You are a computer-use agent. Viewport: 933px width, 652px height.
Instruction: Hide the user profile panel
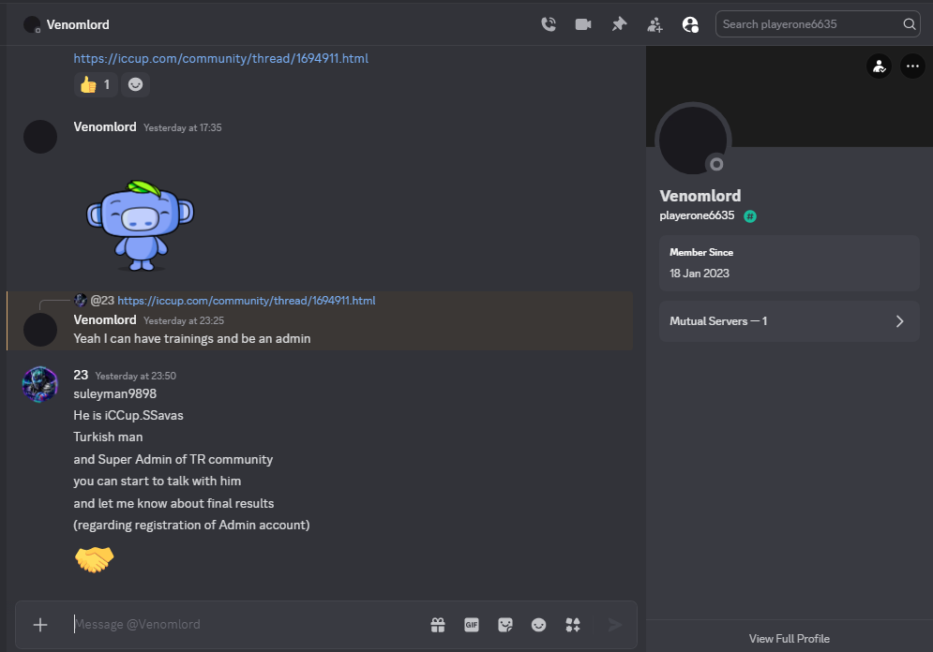pyautogui.click(x=690, y=24)
